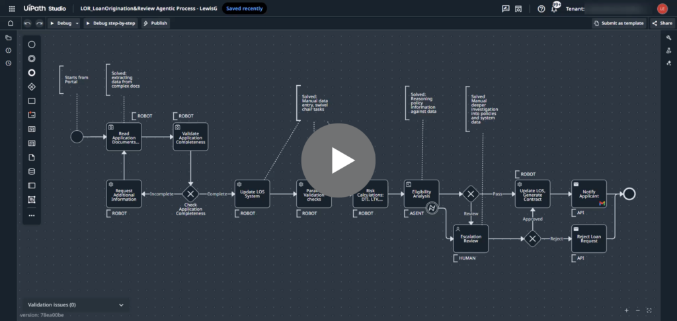
Task: Click the Home icon in toolbar
Action: (x=10, y=23)
